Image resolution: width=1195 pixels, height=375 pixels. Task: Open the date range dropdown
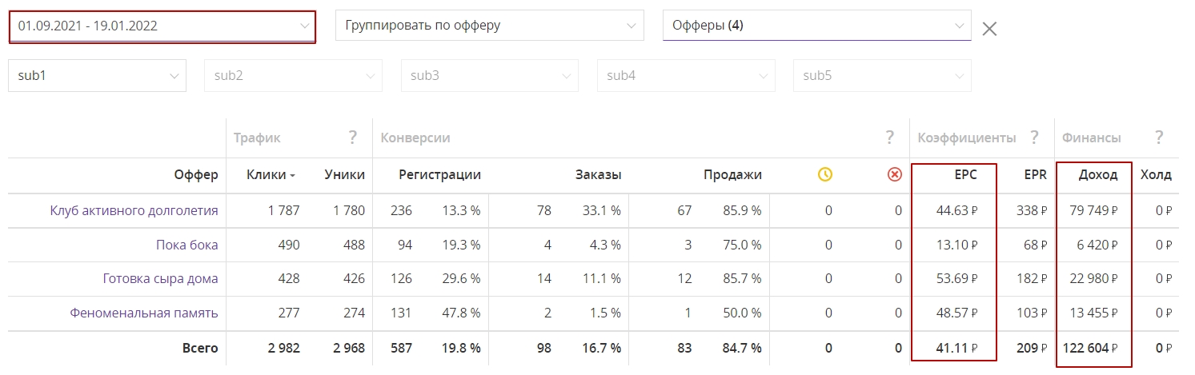(162, 26)
